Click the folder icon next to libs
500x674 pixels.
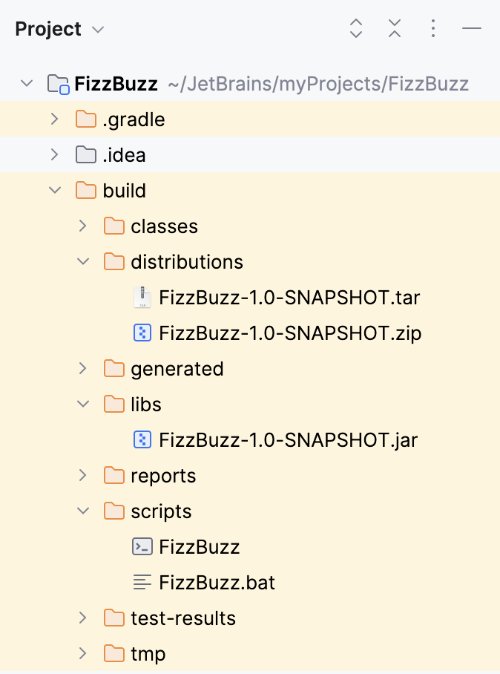click(x=114, y=404)
